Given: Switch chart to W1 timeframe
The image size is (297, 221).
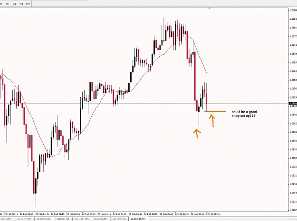Looking at the screenshot, I should [x=21, y=4].
